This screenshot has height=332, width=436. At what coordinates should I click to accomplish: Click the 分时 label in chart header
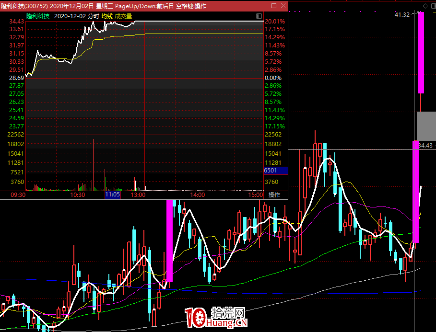[94, 16]
